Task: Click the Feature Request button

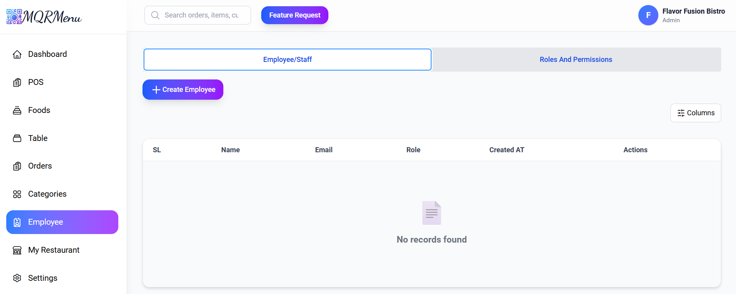Action: pyautogui.click(x=294, y=15)
